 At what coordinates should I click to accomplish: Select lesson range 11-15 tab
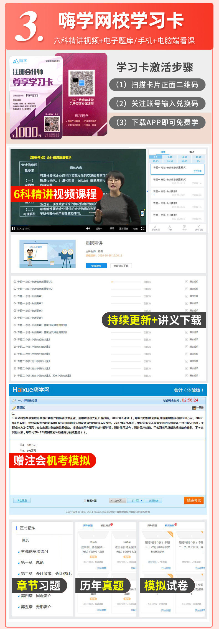pos(184,157)
